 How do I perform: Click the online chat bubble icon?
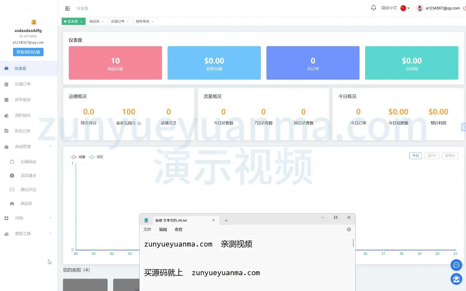click(456, 265)
